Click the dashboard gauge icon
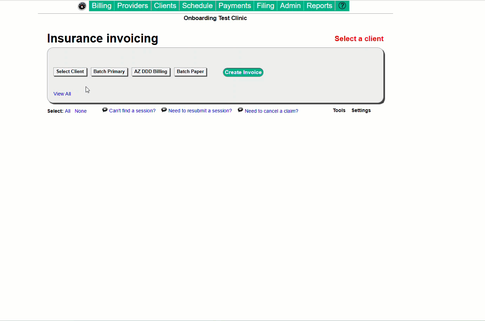The height and width of the screenshot is (321, 485). click(x=82, y=6)
